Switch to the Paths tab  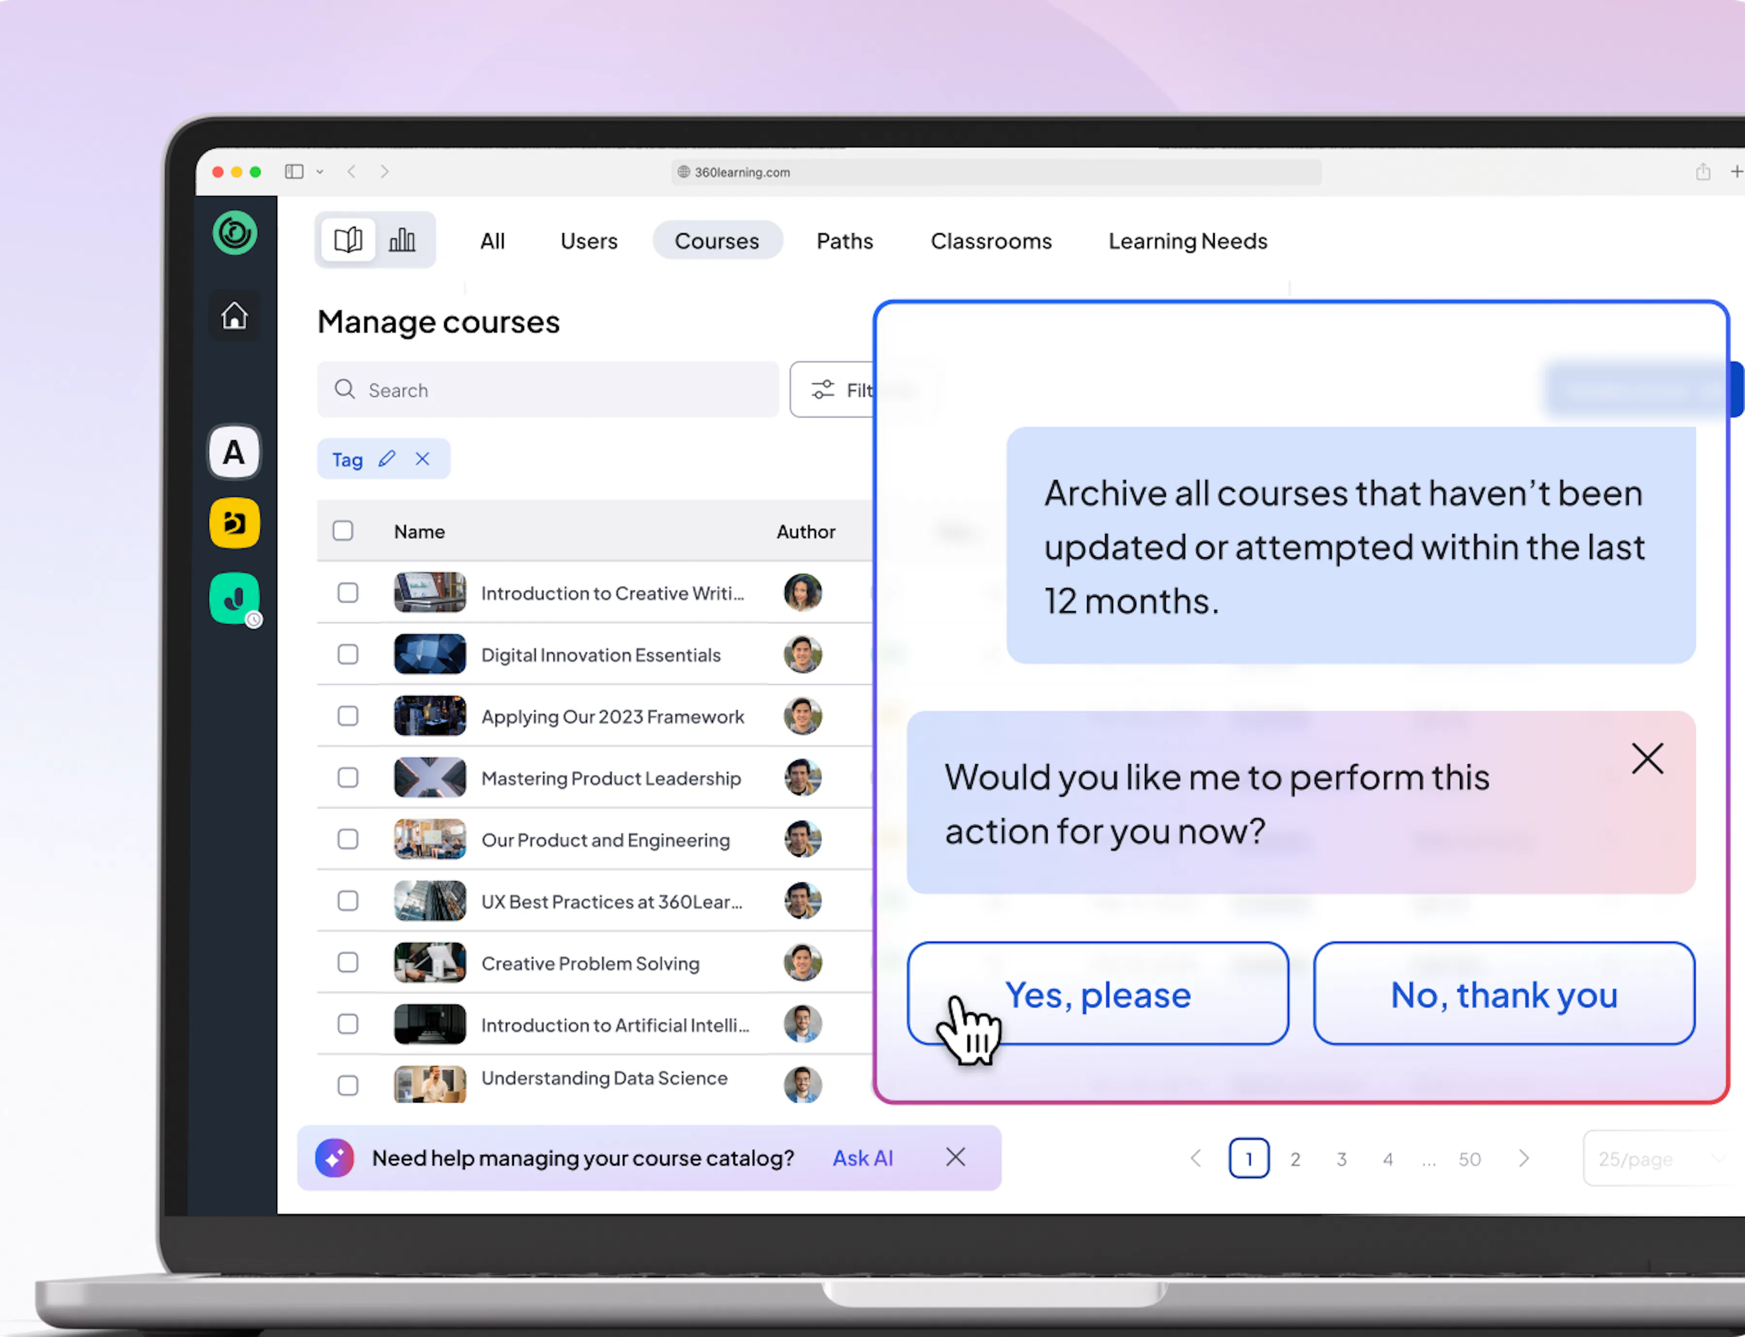click(845, 241)
